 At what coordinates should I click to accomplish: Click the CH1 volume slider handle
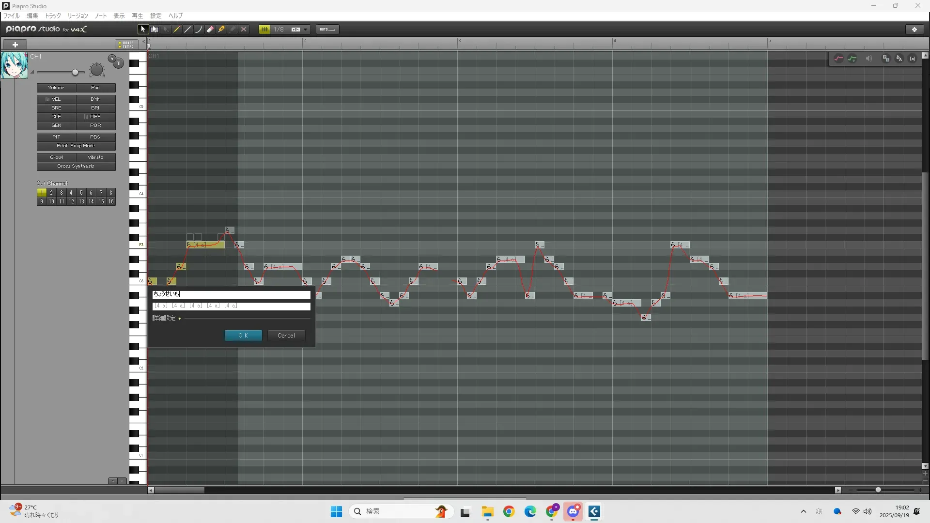[x=75, y=73]
